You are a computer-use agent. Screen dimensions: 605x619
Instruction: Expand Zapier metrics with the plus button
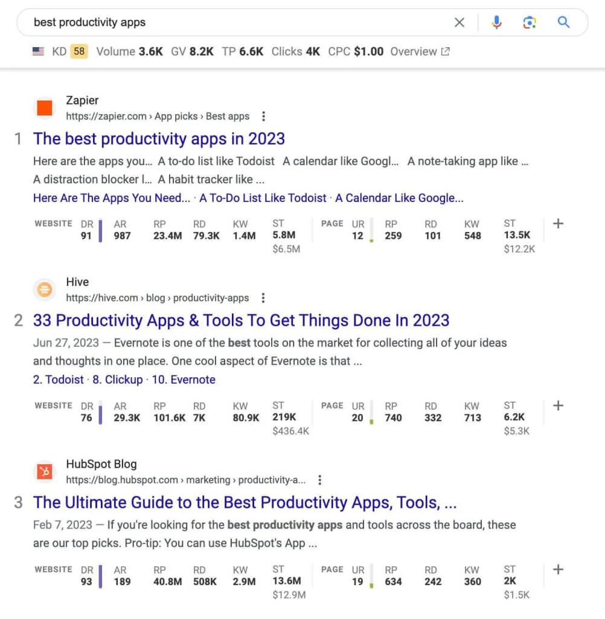pos(558,224)
